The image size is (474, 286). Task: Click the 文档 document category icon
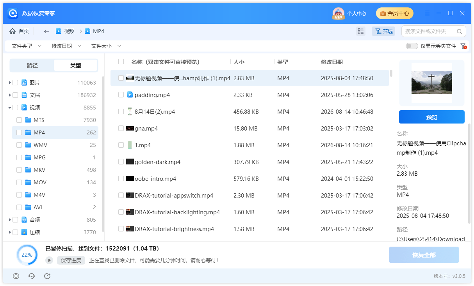tap(24, 95)
